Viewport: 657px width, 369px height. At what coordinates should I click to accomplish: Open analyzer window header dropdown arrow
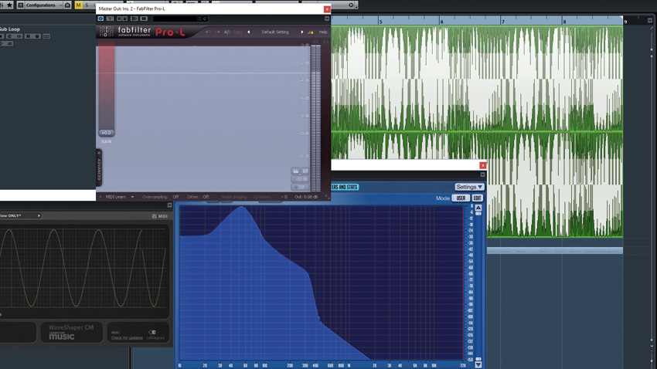(x=482, y=174)
